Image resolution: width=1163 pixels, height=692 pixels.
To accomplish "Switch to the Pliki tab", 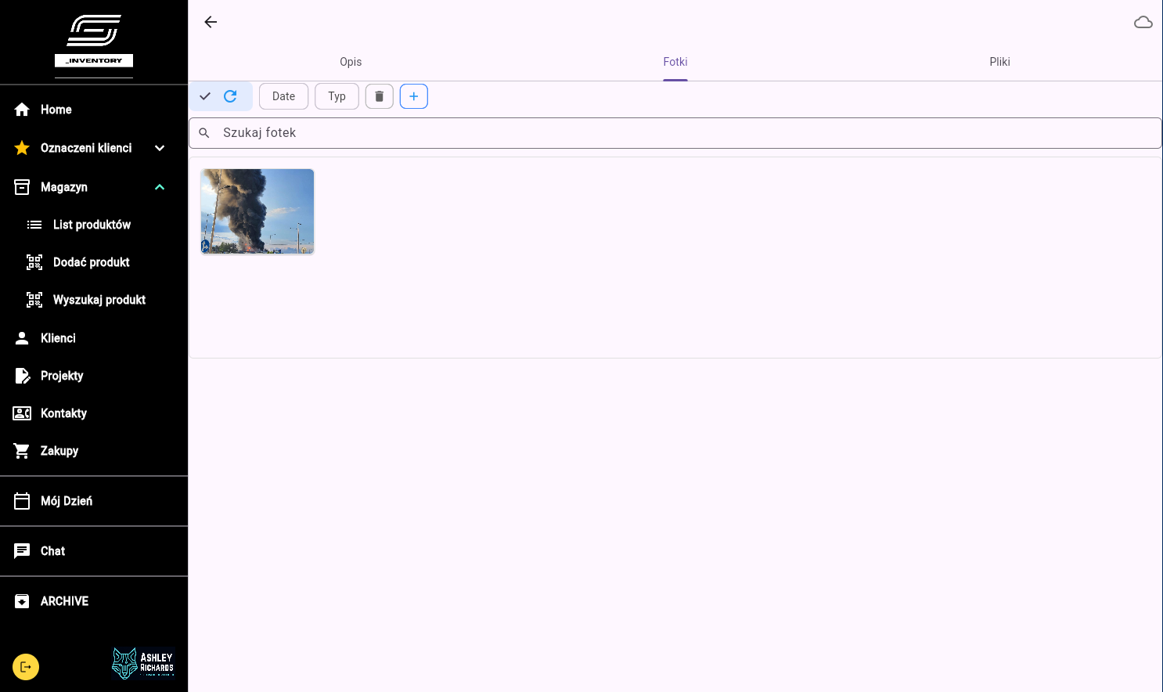I will (x=999, y=62).
